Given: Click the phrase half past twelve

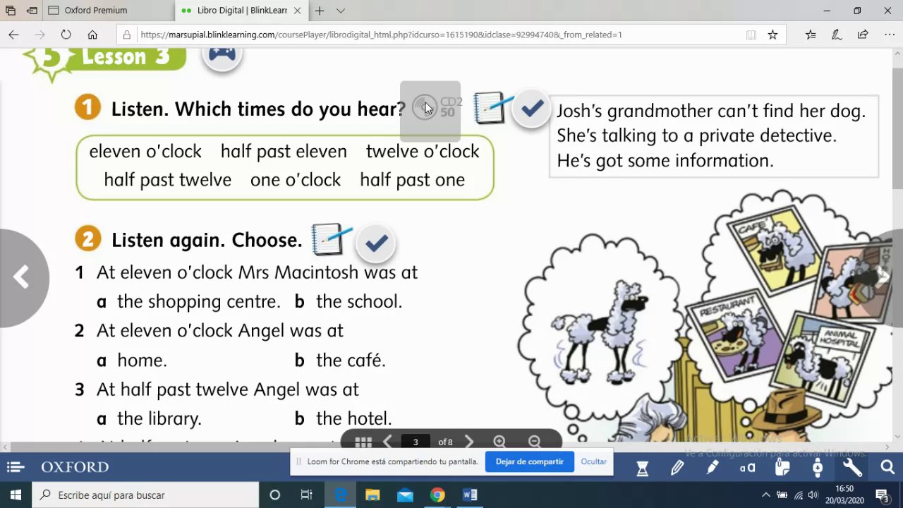Looking at the screenshot, I should click(x=167, y=180).
